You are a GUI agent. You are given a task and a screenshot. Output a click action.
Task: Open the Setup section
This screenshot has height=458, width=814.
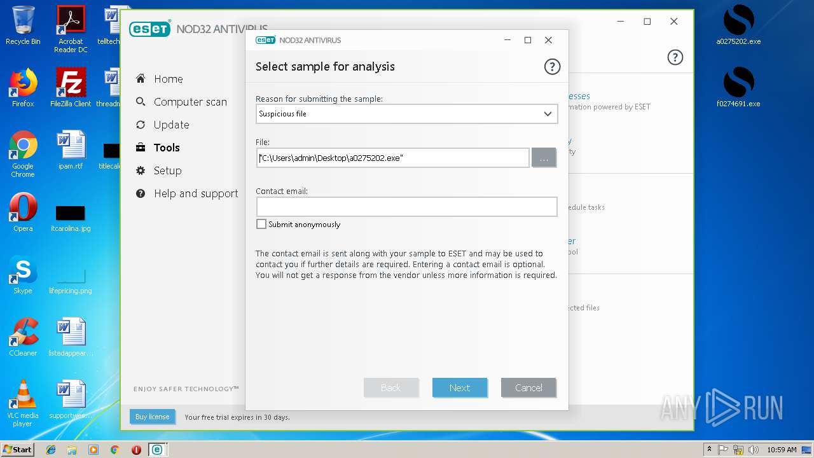pyautogui.click(x=167, y=170)
